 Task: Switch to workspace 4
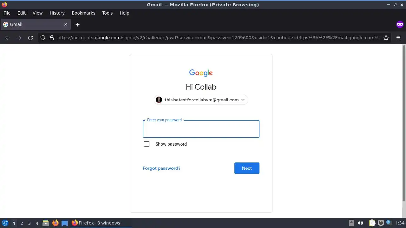[37, 223]
